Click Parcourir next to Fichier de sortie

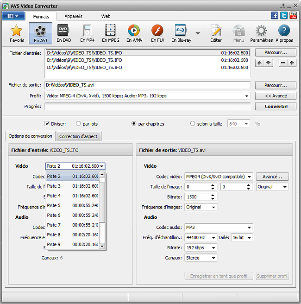pyautogui.click(x=276, y=85)
